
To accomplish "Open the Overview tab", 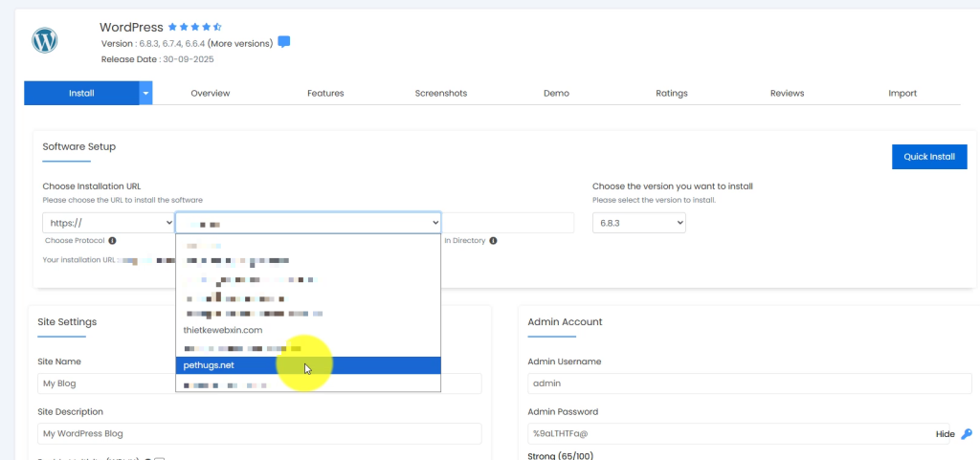I will click(x=211, y=93).
